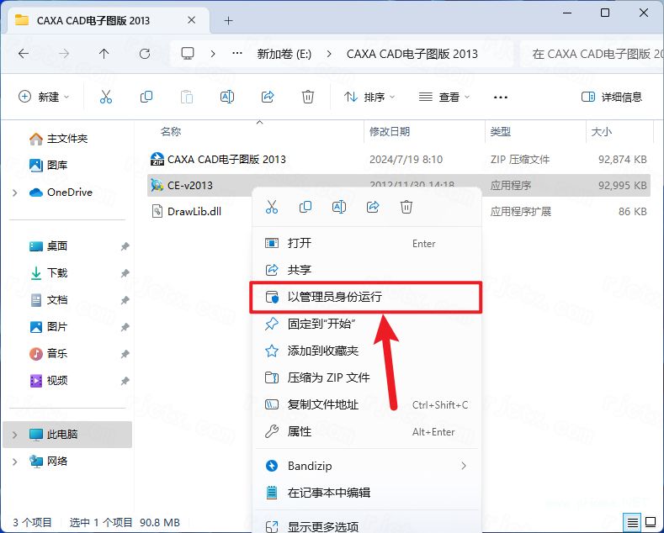Choose 复制文件地址 menu entry
The height and width of the screenshot is (533, 664).
tap(367, 405)
